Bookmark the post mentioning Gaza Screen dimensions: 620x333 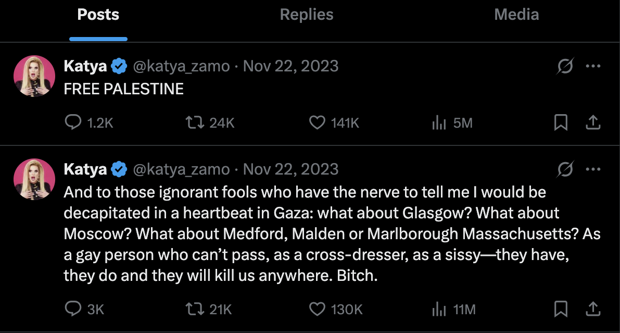(x=561, y=309)
